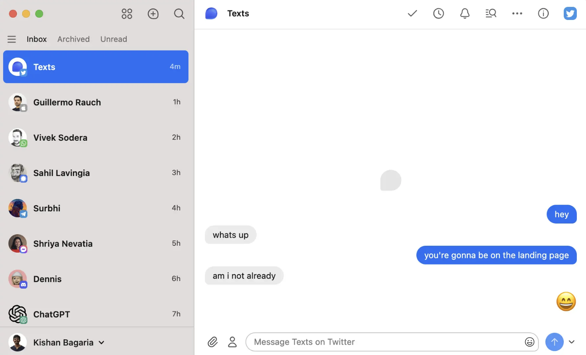Open Guillermo Rauch conversation
The image size is (586, 355).
96,102
